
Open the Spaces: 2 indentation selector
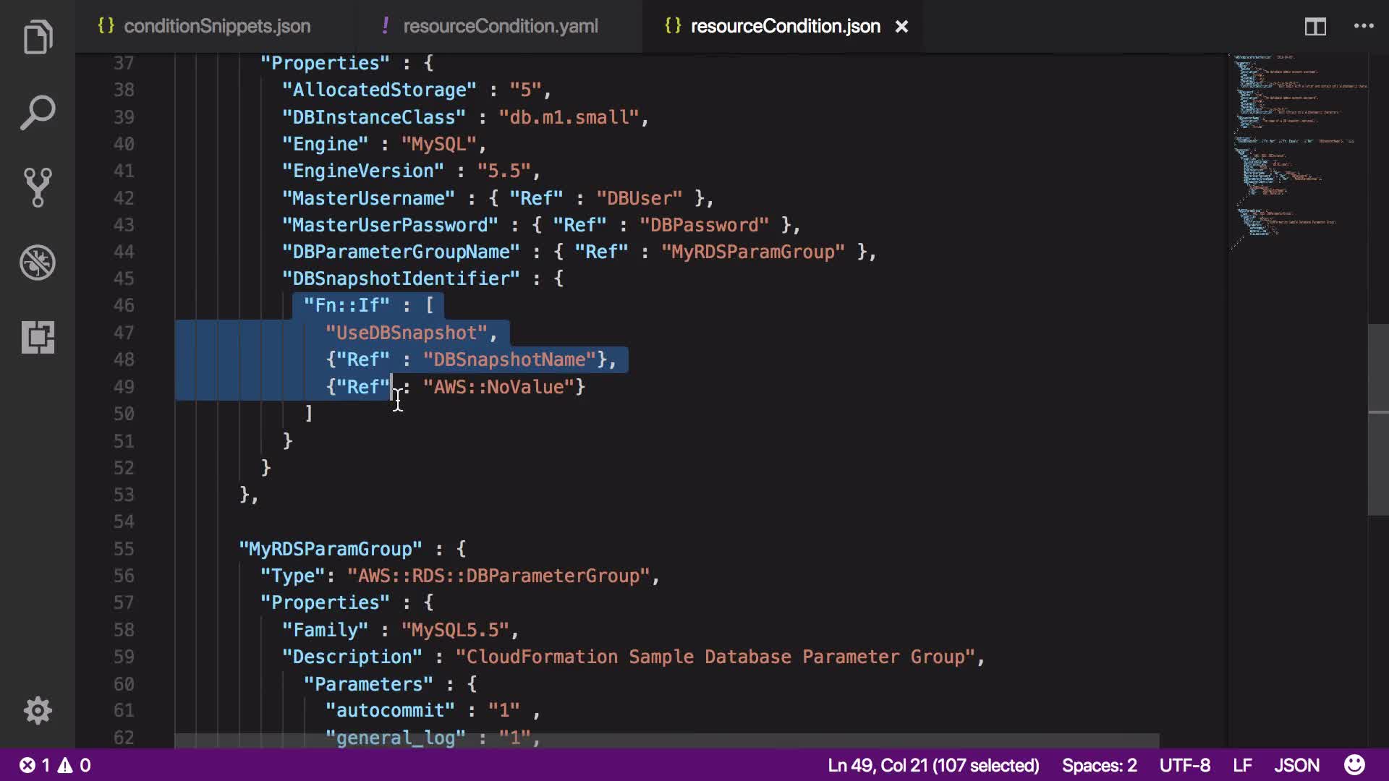1099,765
